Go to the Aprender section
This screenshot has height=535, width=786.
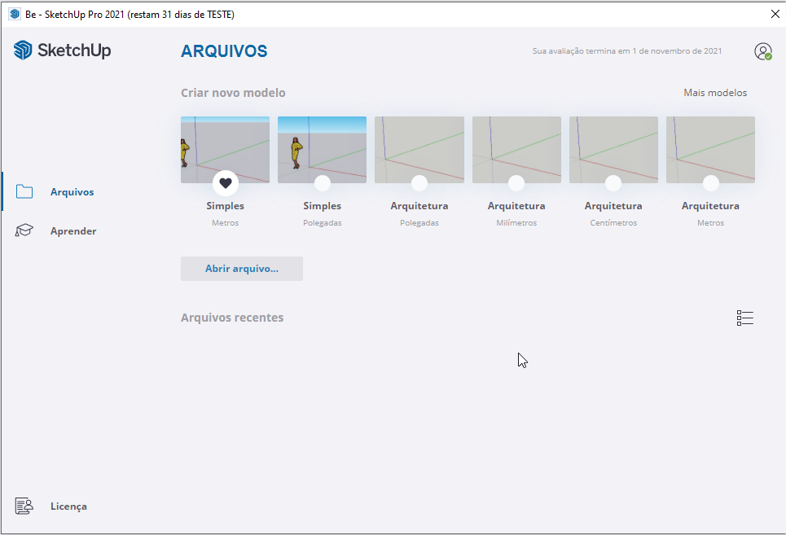click(73, 231)
